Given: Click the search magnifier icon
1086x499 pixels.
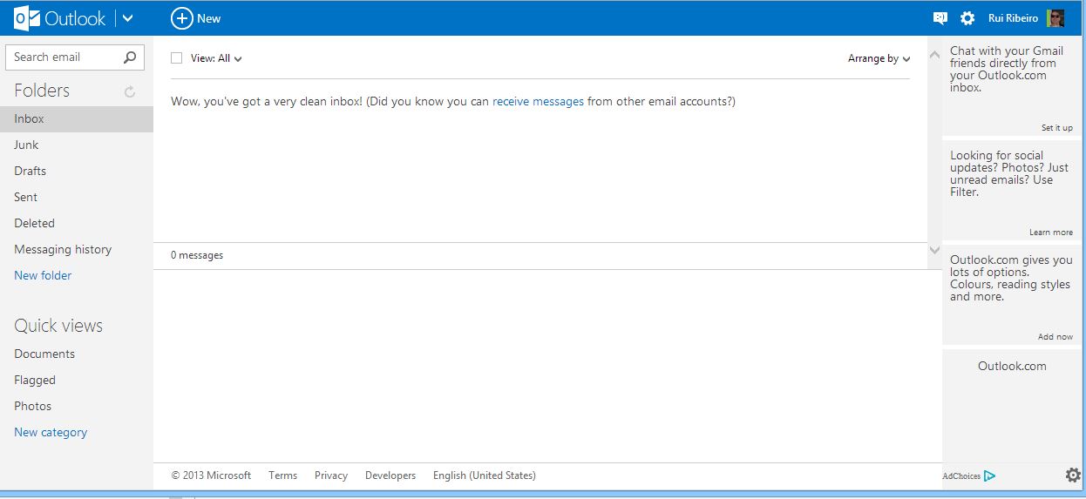Looking at the screenshot, I should pos(130,57).
